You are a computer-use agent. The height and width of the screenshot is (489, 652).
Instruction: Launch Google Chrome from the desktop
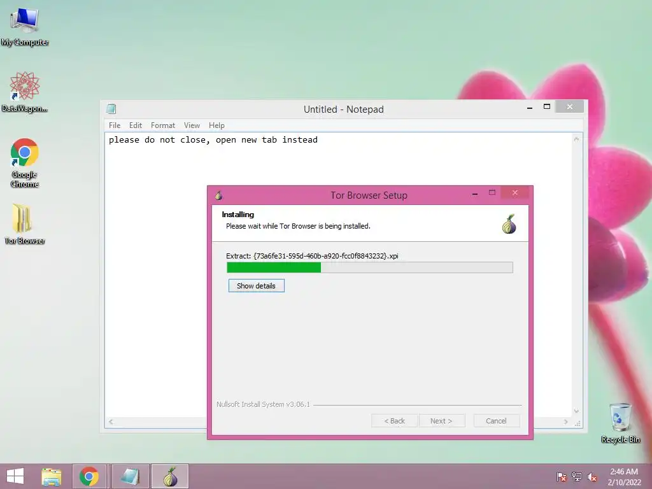click(25, 162)
